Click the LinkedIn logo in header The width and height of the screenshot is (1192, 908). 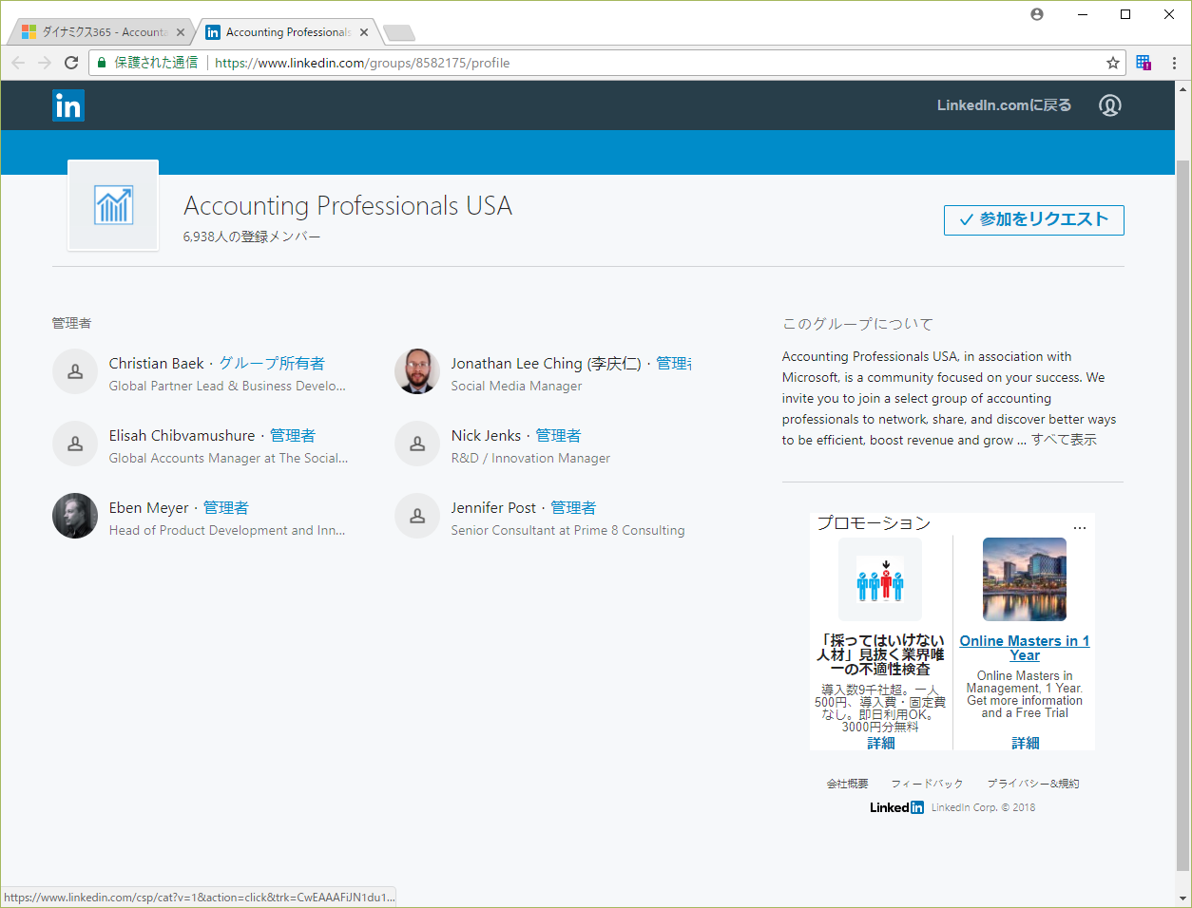(x=68, y=105)
